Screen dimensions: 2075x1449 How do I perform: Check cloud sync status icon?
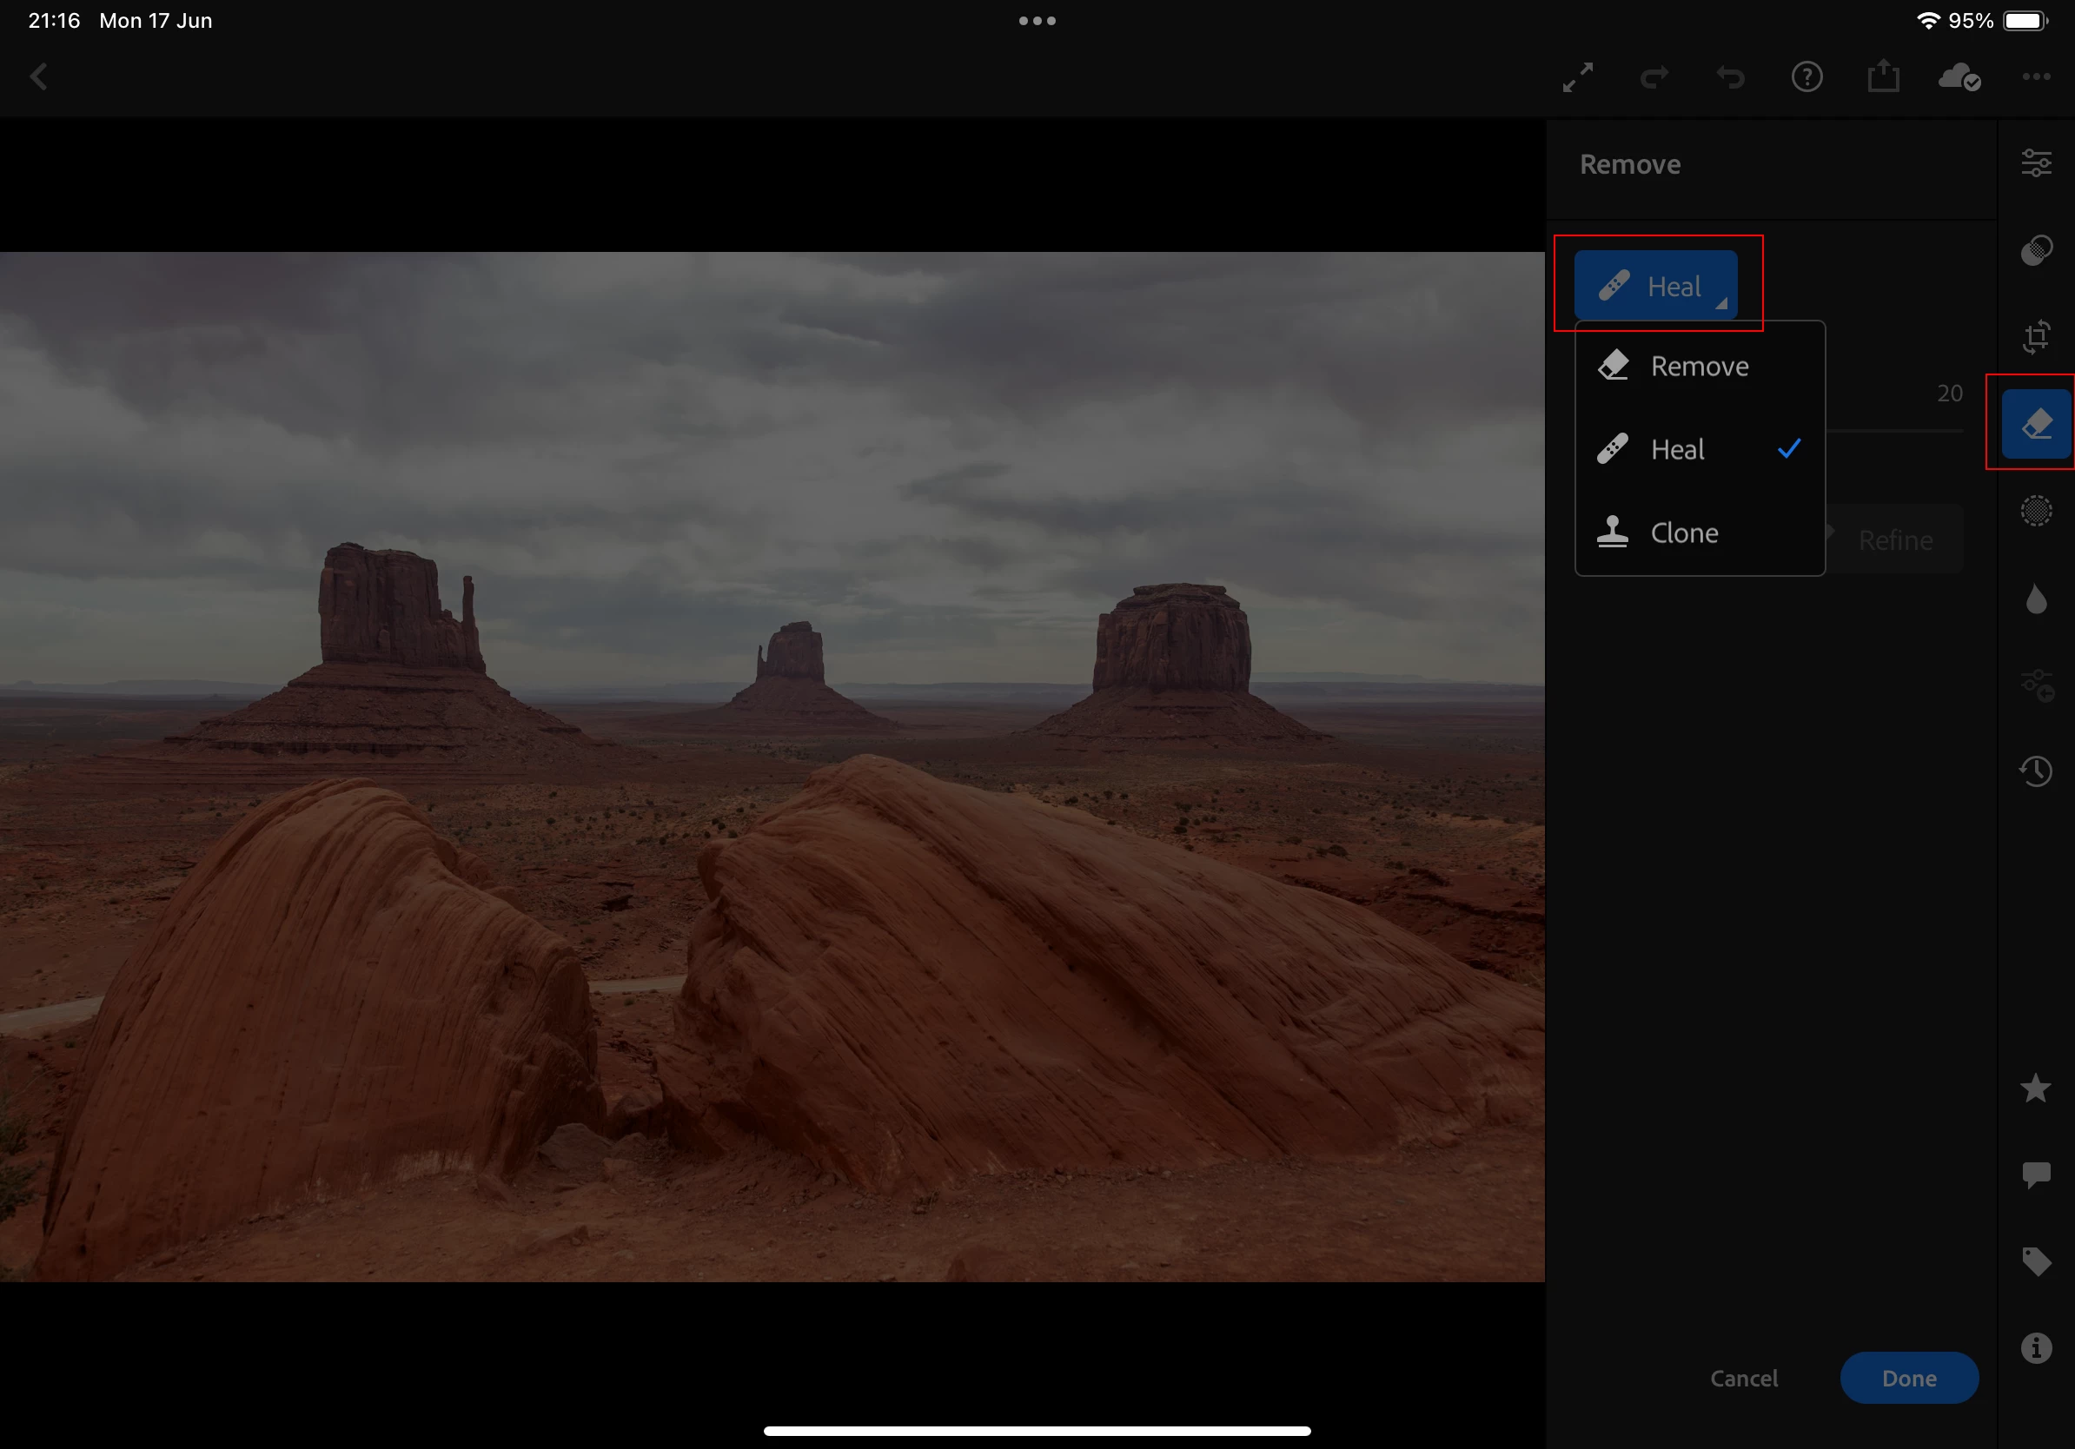[1959, 77]
